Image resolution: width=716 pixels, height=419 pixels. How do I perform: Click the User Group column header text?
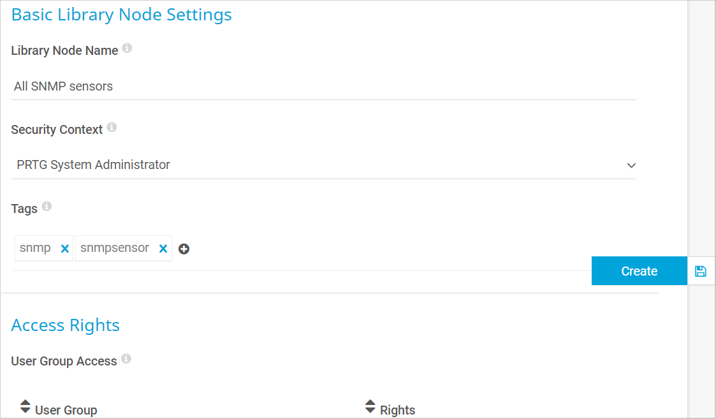coord(66,410)
